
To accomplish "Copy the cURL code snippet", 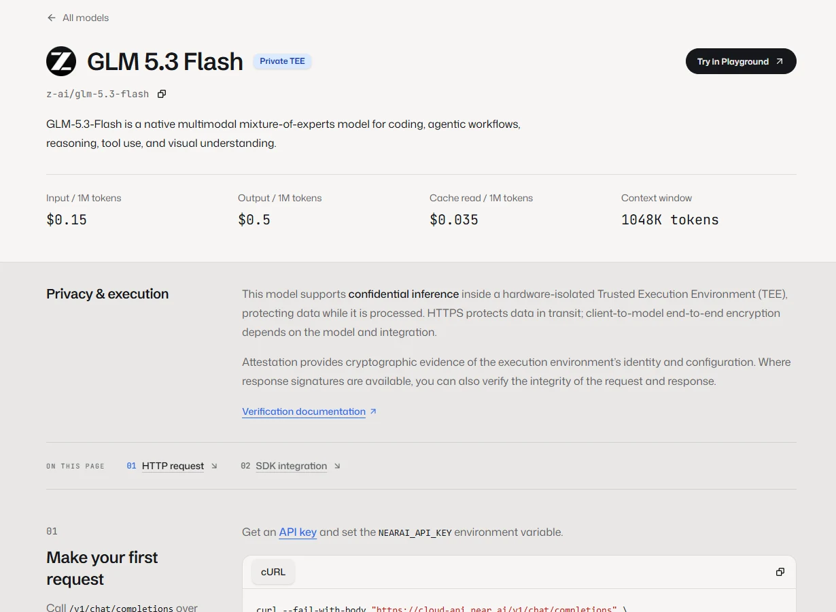I will click(780, 572).
